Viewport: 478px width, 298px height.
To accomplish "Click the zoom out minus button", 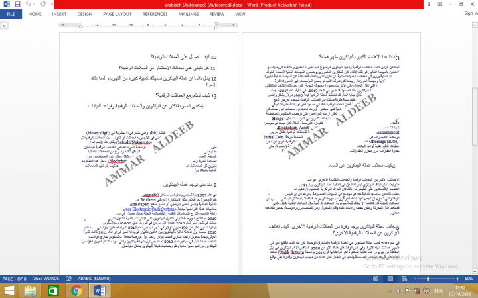I will [414, 279].
